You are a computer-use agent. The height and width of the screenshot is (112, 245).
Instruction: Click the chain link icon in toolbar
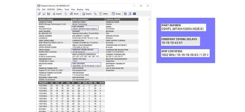click(x=39, y=14)
